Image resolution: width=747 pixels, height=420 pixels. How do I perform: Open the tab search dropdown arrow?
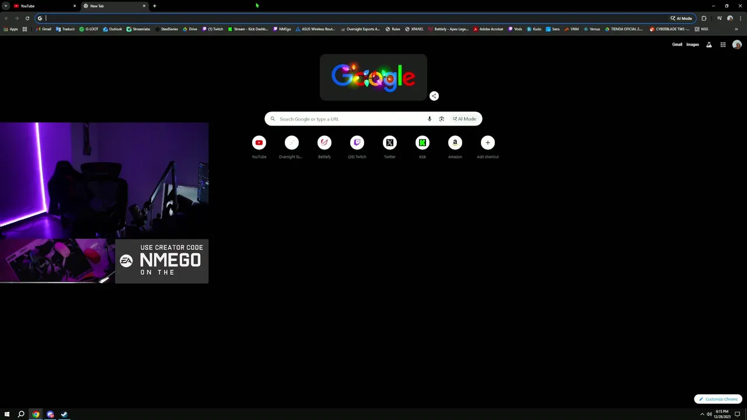click(5, 6)
